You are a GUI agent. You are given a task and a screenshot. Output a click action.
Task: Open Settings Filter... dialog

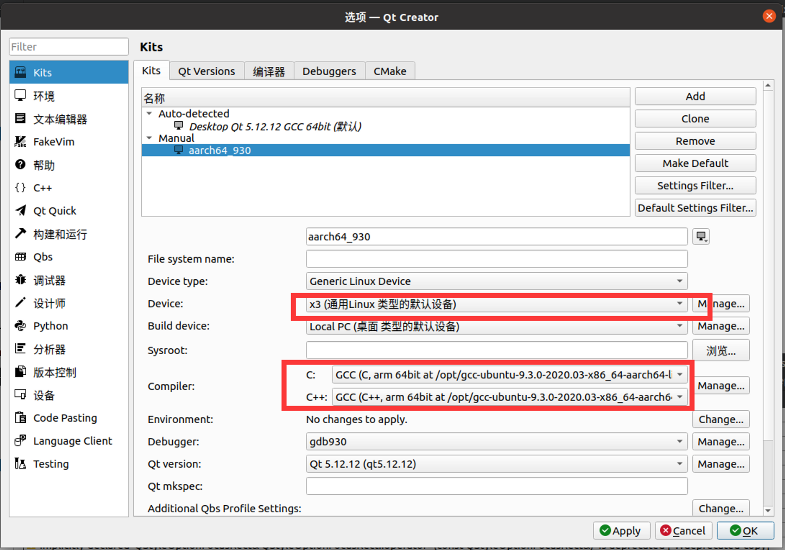click(695, 186)
